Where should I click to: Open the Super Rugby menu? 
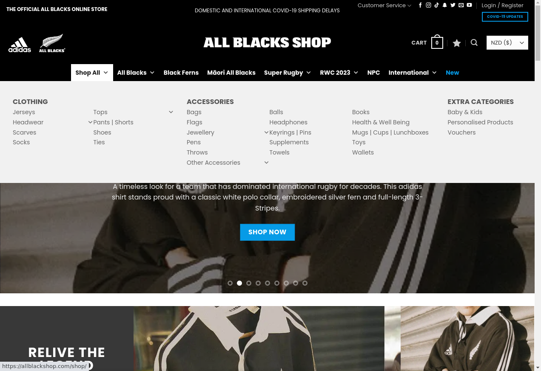(x=288, y=73)
